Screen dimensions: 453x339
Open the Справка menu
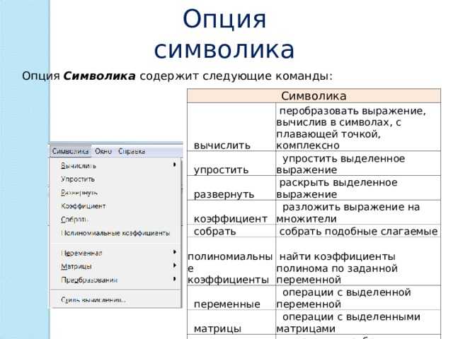(132, 151)
